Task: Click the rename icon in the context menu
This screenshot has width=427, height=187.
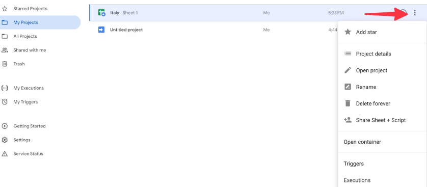Action: click(348, 87)
